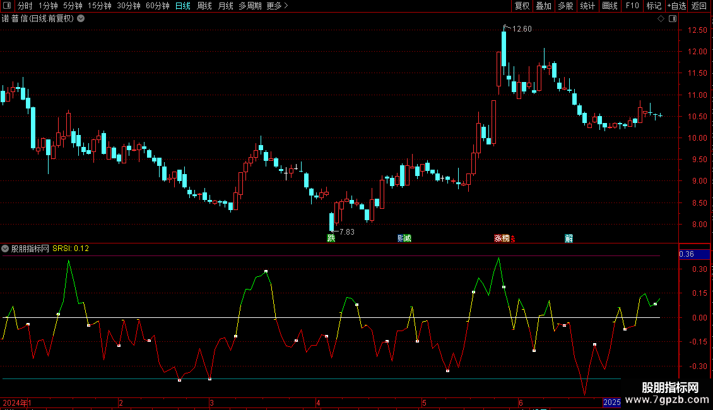This screenshot has width=713, height=410.
Task: Click the diamond icon above the chart
Action: coord(661,19)
